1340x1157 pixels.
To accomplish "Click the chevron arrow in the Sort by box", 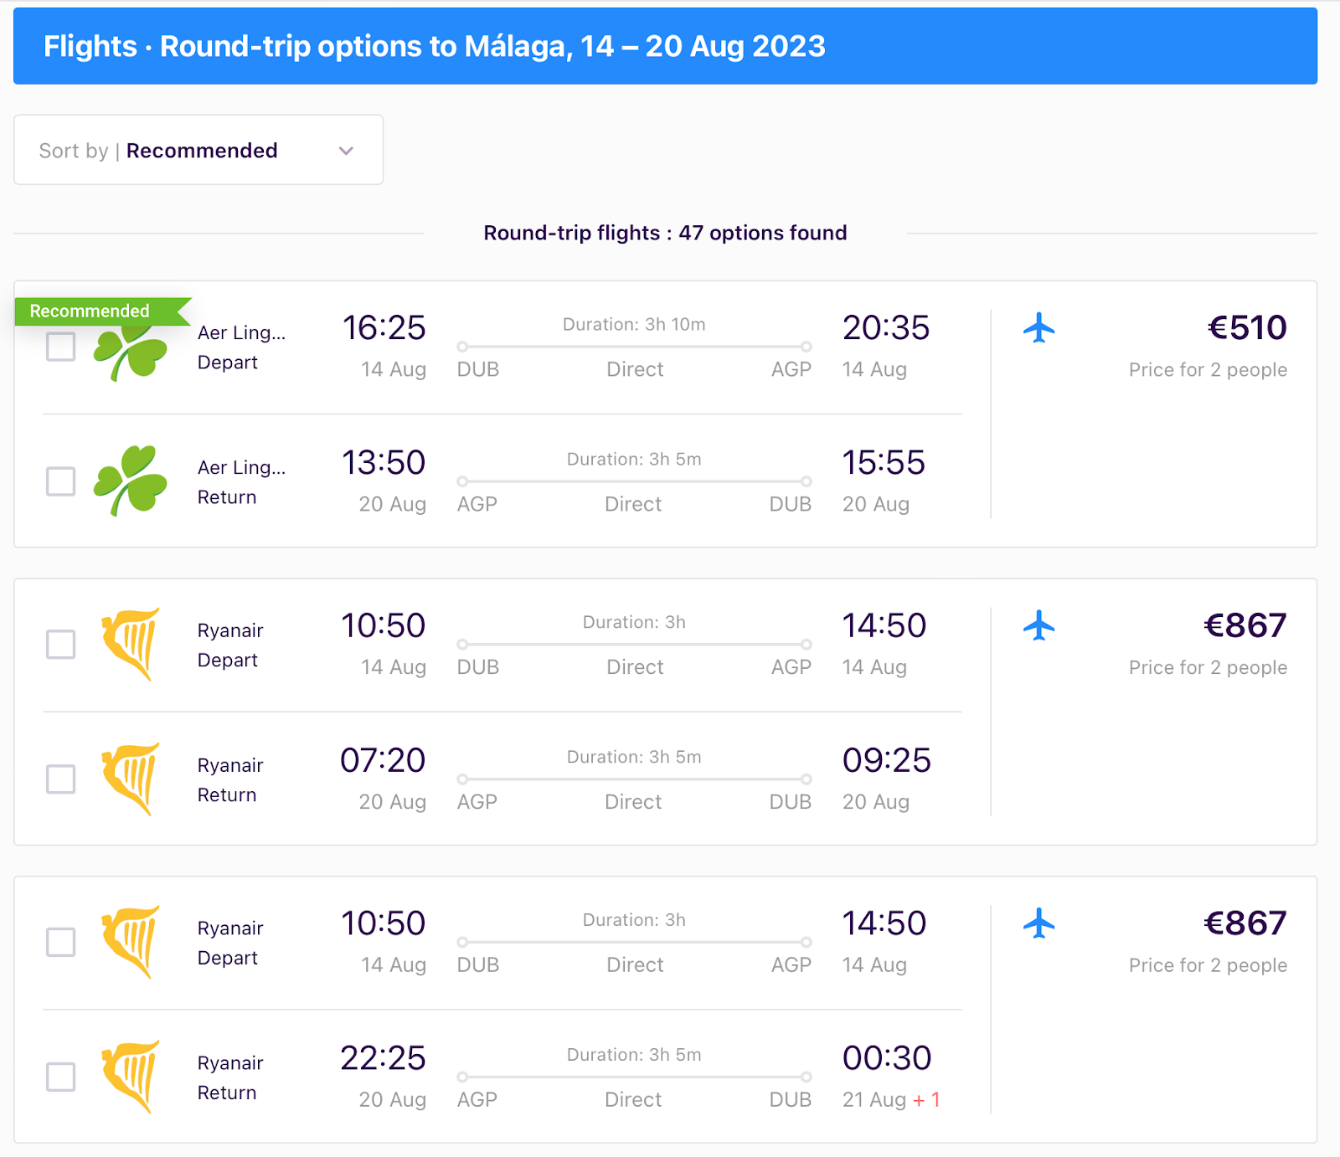I will point(346,151).
